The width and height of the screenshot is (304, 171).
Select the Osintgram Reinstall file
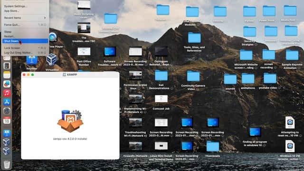[x=161, y=52]
